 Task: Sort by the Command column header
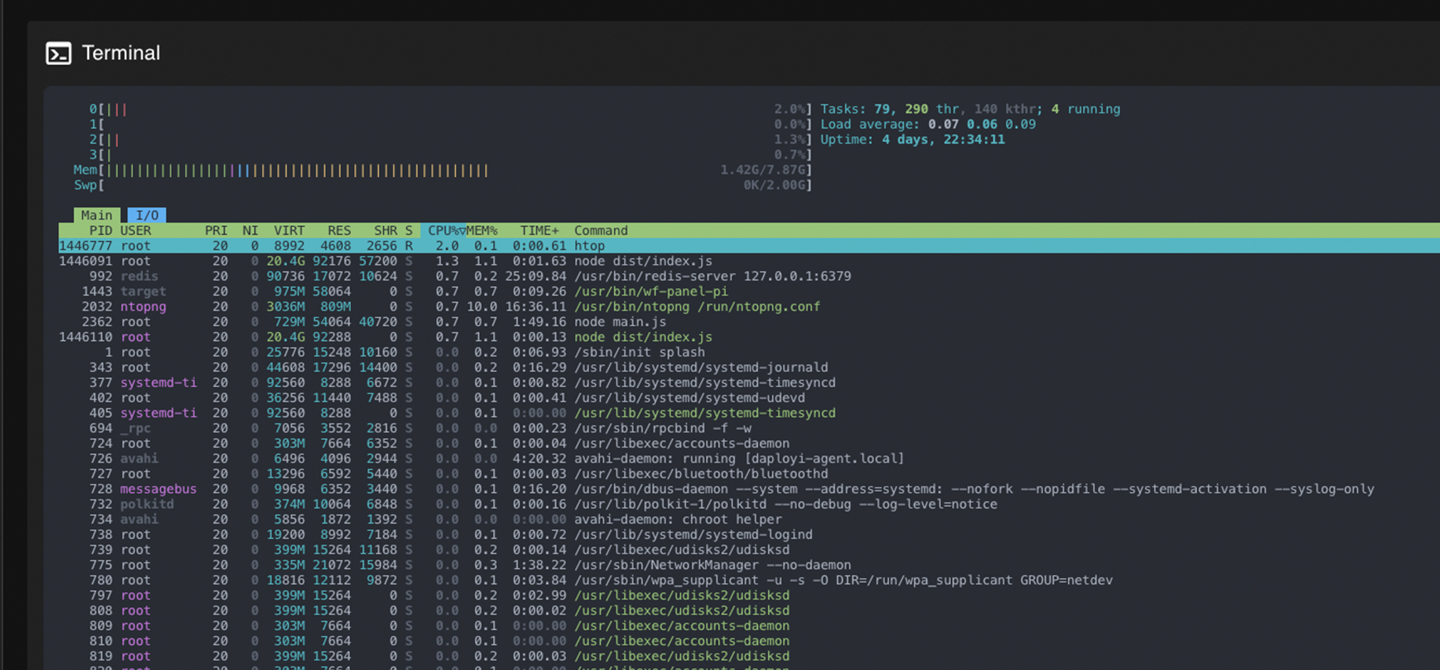tap(601, 230)
